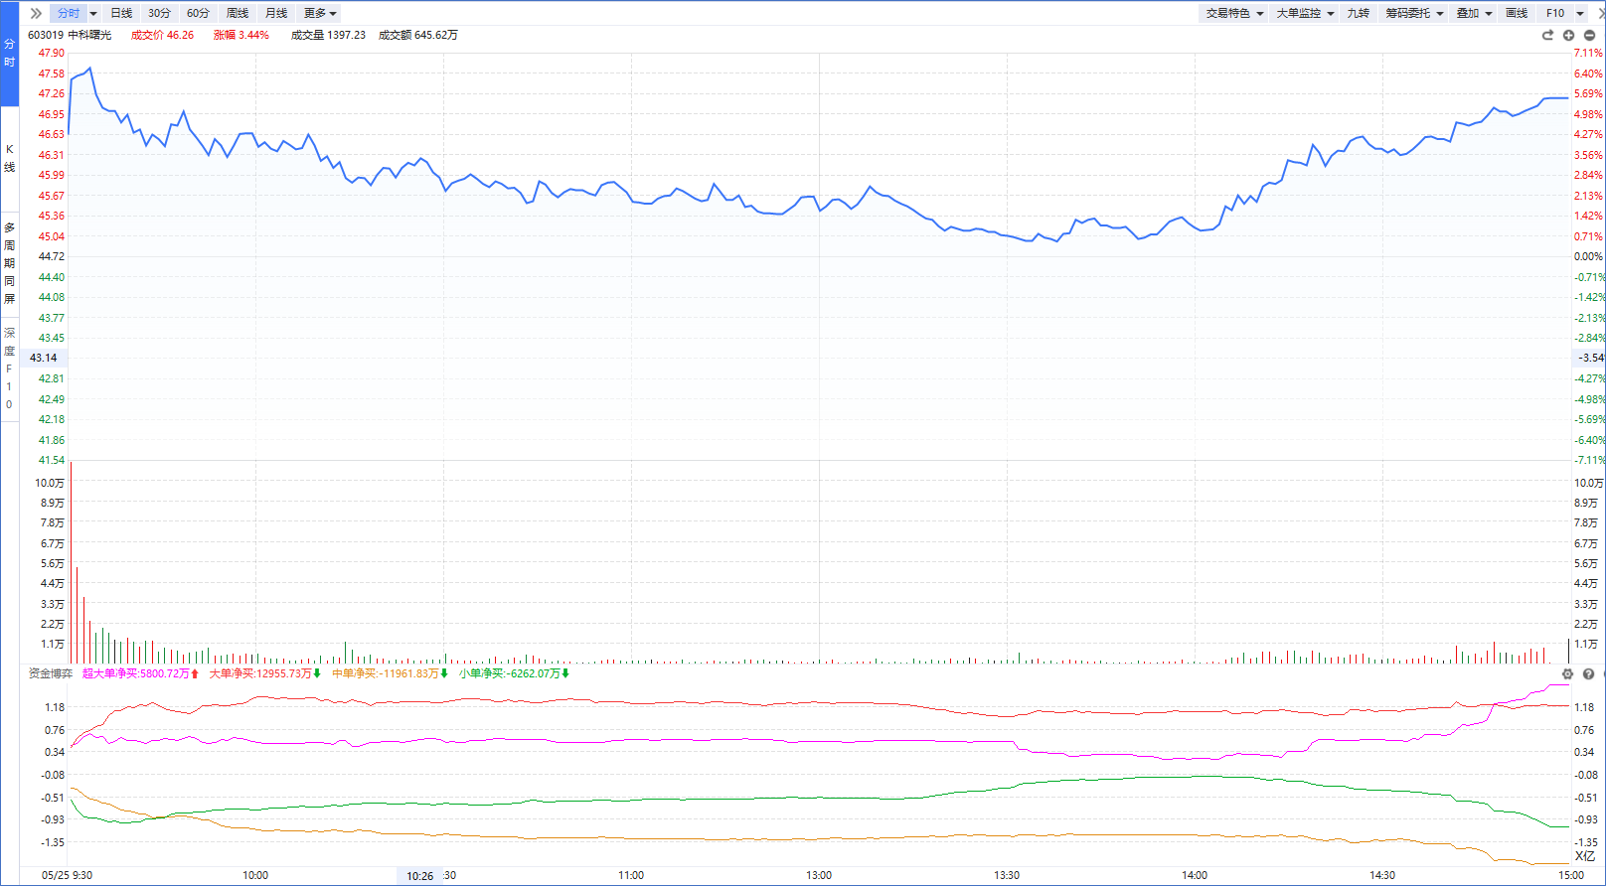The height and width of the screenshot is (886, 1606).
Task: Open the 大单监控 dropdown
Action: click(x=1305, y=13)
